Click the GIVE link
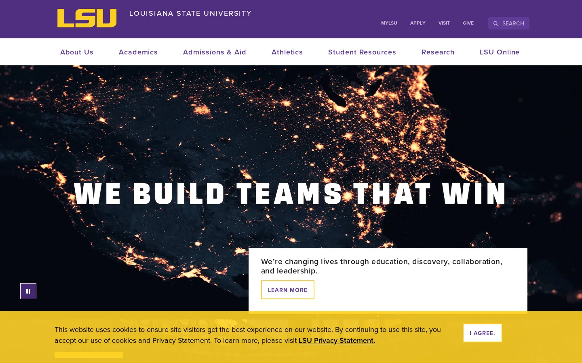This screenshot has width=582, height=363. (x=468, y=23)
